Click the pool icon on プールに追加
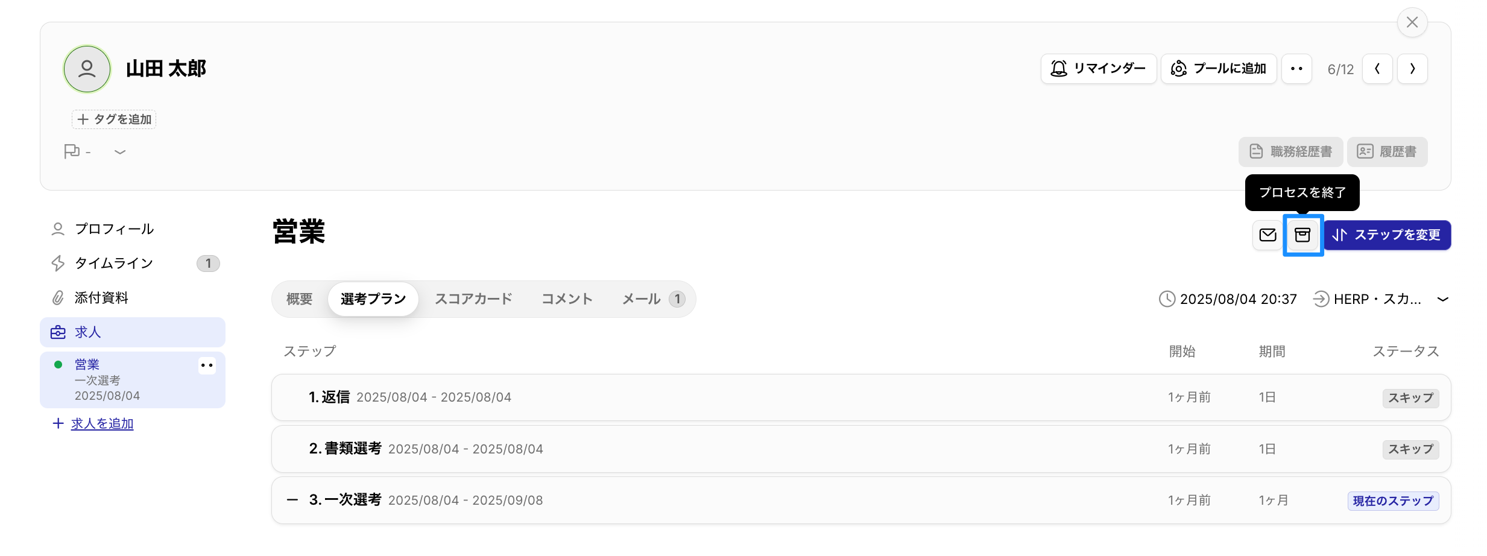 1178,68
